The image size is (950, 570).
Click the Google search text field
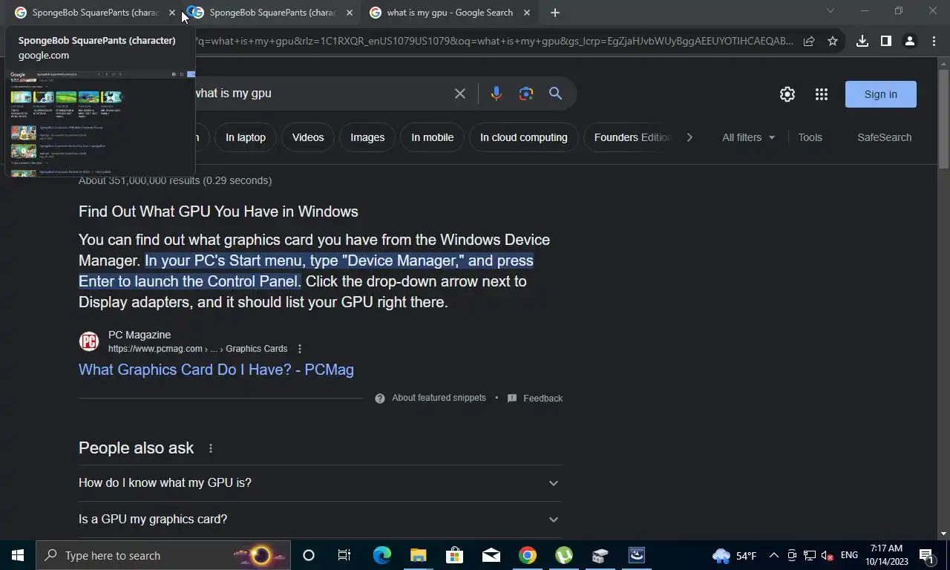click(x=319, y=94)
